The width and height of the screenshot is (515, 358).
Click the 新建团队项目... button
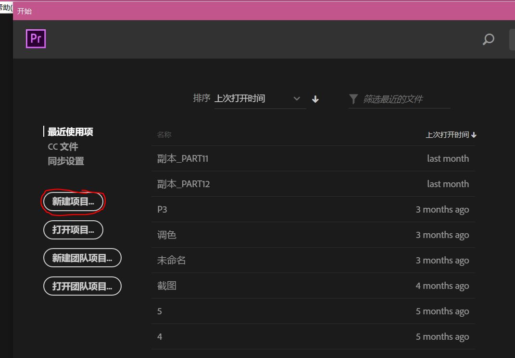(x=82, y=258)
